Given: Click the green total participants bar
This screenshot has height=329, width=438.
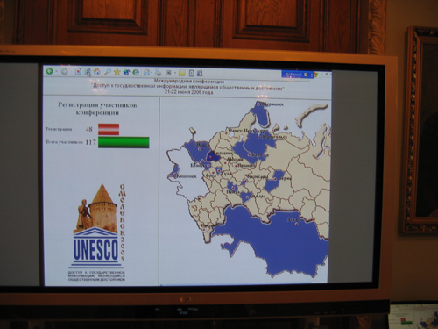Looking at the screenshot, I should click(124, 142).
